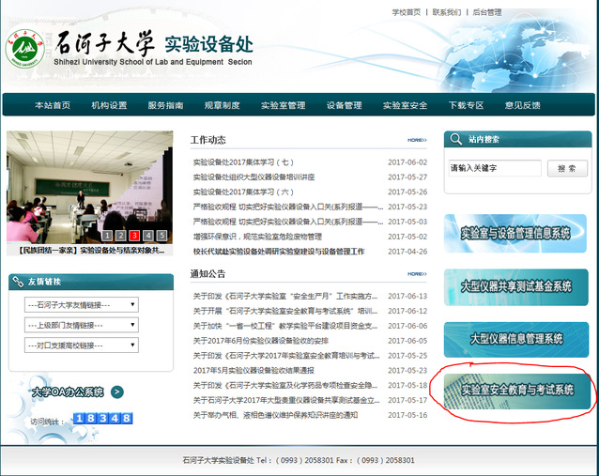
Task: Select slide number 1 in the carousel
Action: (107, 236)
